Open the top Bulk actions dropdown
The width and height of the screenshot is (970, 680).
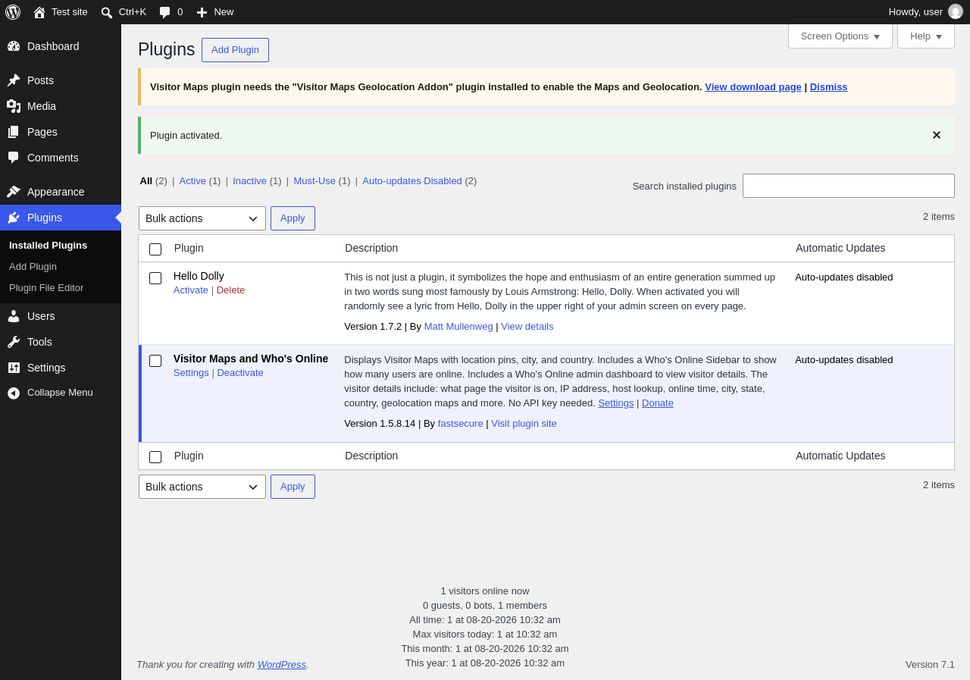[202, 218]
